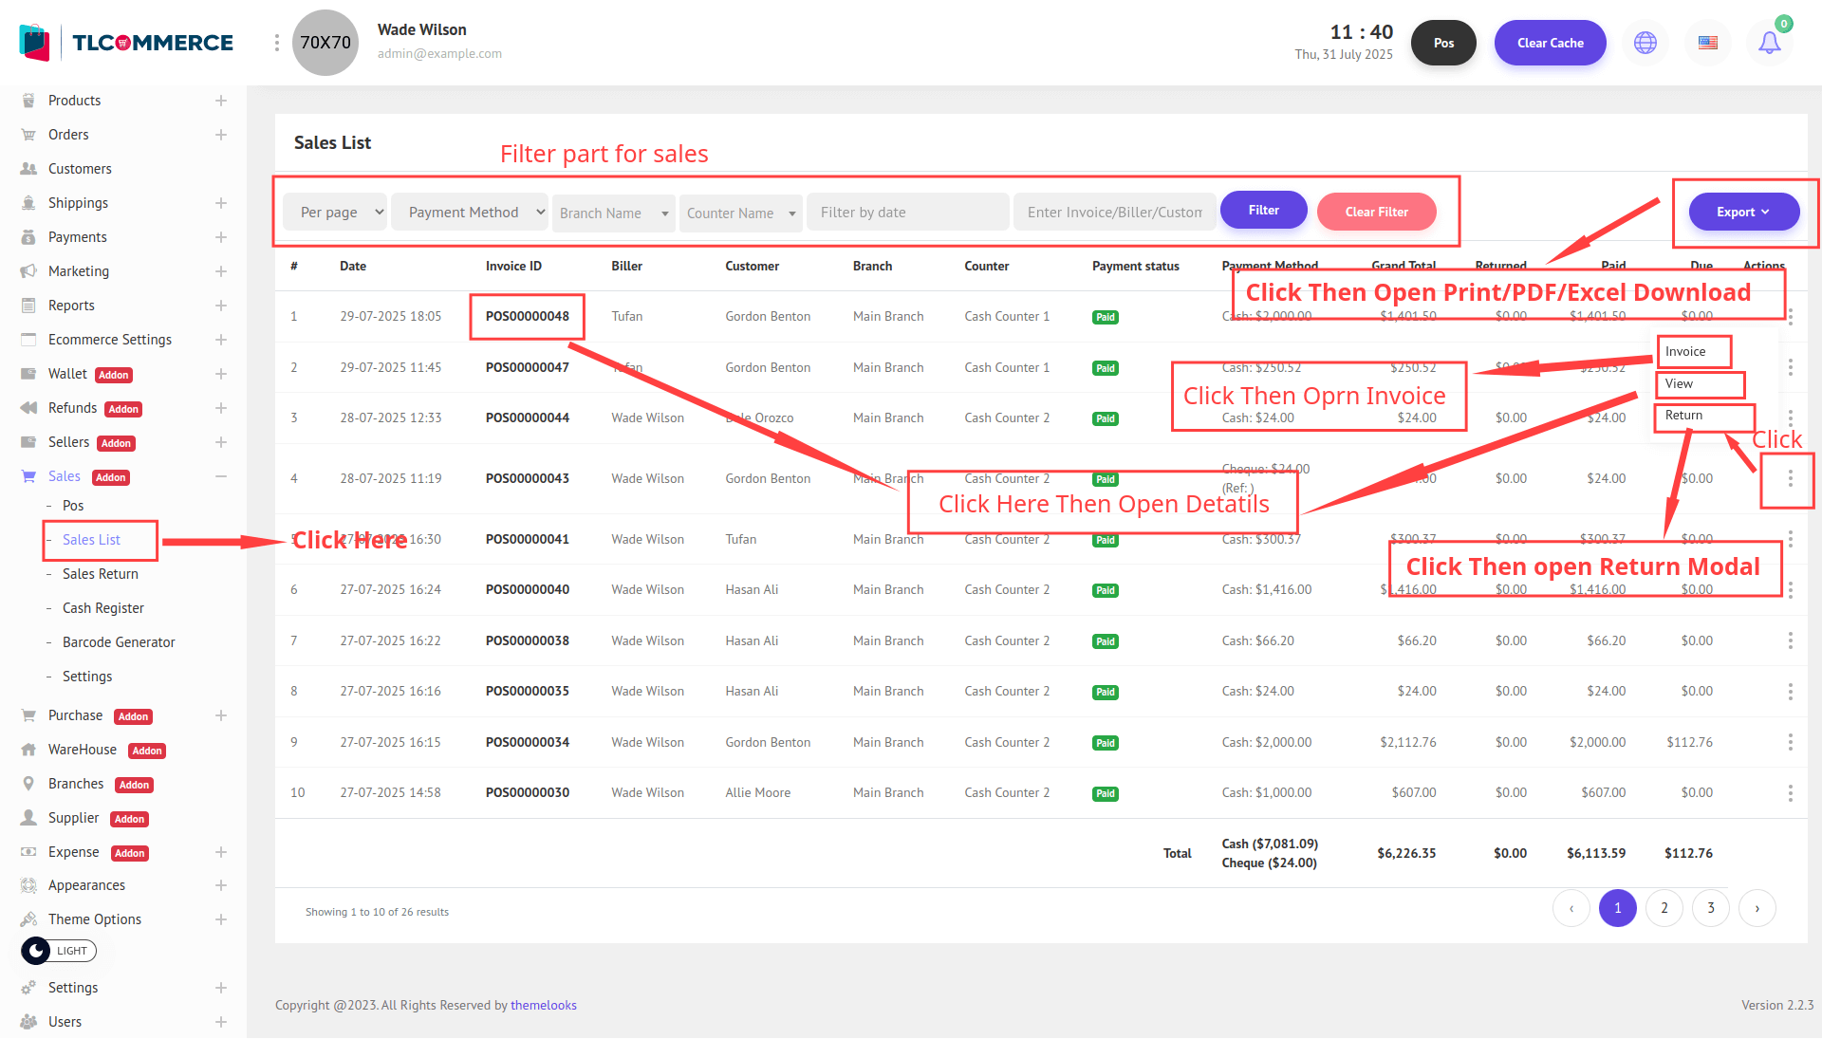Image resolution: width=1822 pixels, height=1039 pixels.
Task: Open three-dot actions for invoice POS00000038
Action: click(x=1790, y=640)
